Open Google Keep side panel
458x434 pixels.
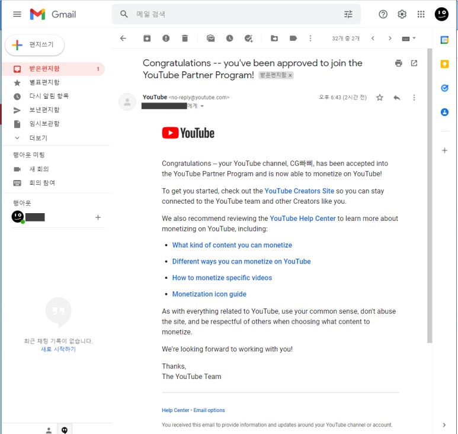coord(444,64)
